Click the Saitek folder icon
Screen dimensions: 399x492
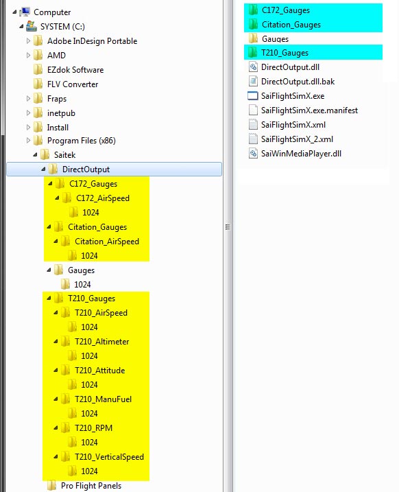[45, 154]
